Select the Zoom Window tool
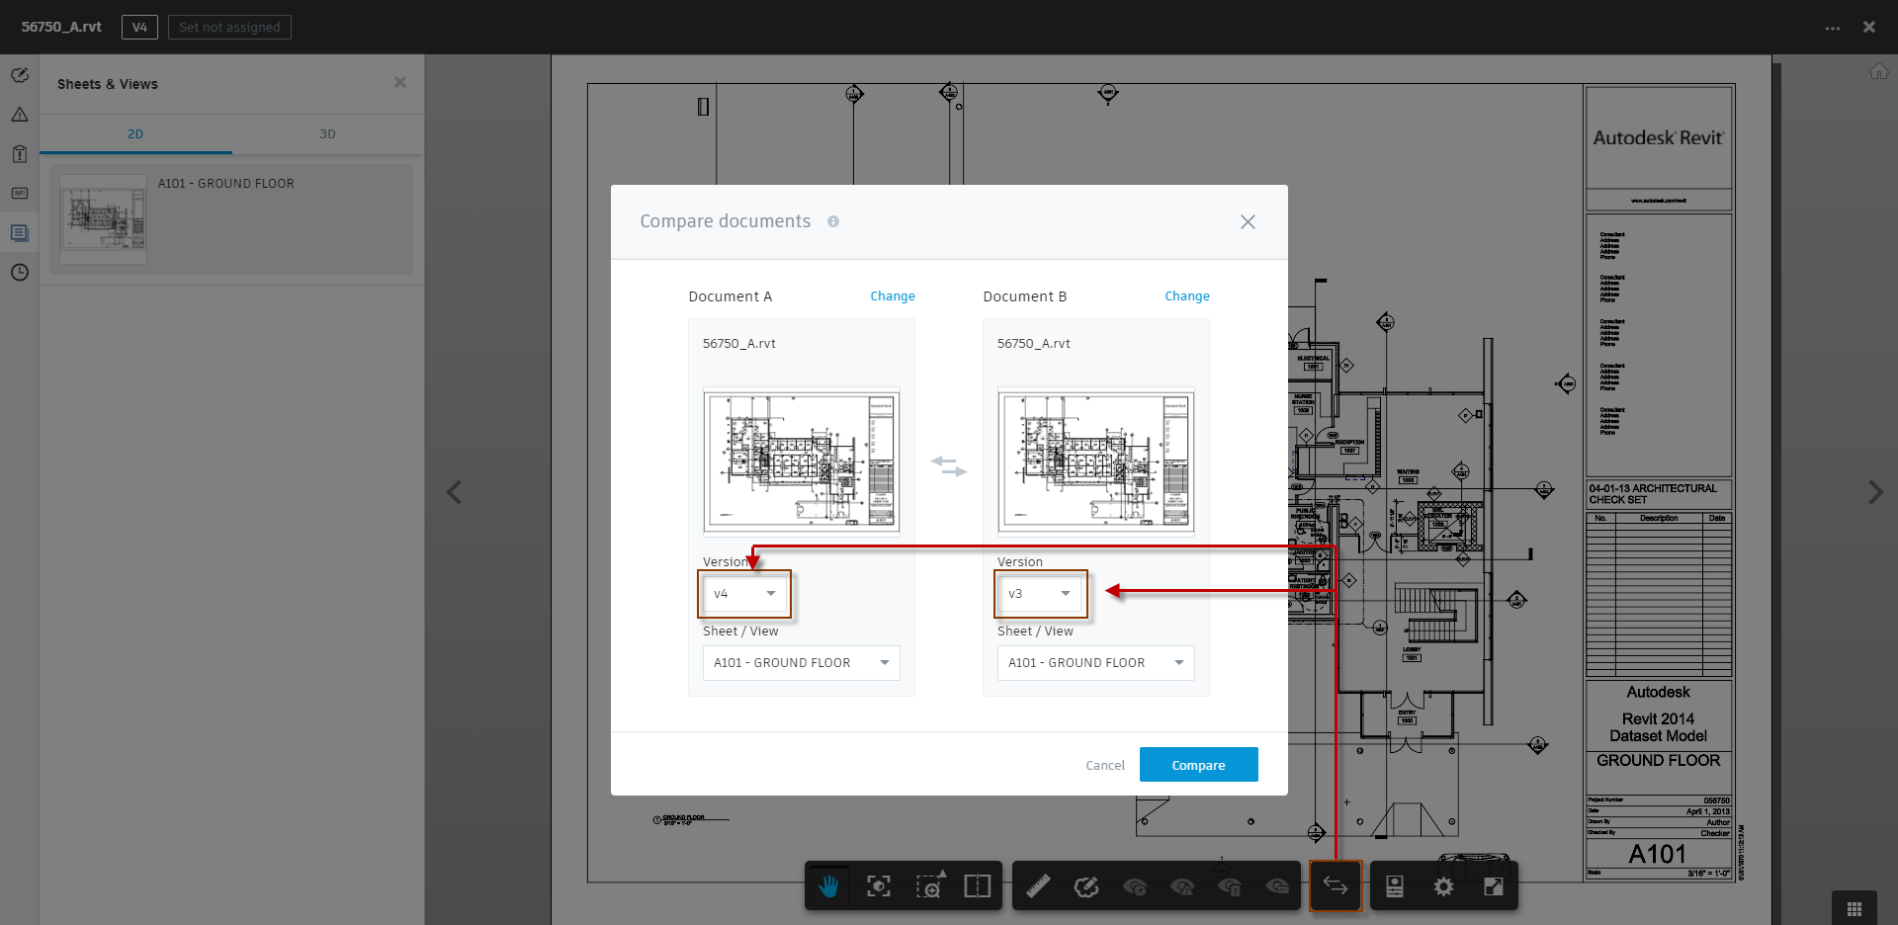 930,885
